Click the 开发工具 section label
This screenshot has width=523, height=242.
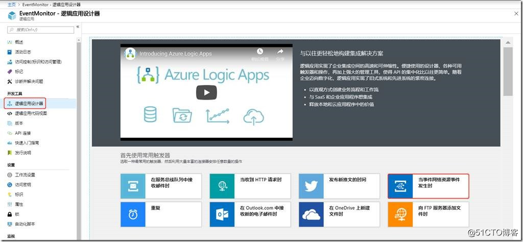15,93
